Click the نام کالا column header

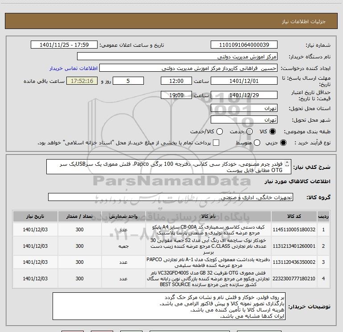(208, 217)
